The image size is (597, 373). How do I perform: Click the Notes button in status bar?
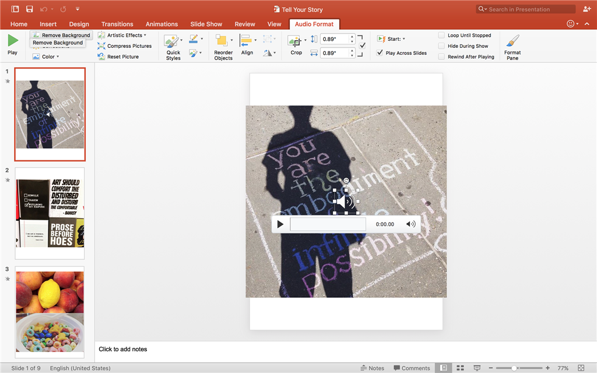tap(372, 368)
